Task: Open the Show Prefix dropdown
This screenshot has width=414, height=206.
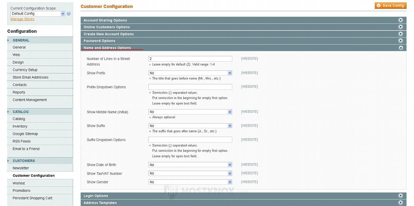Action: tap(190, 73)
